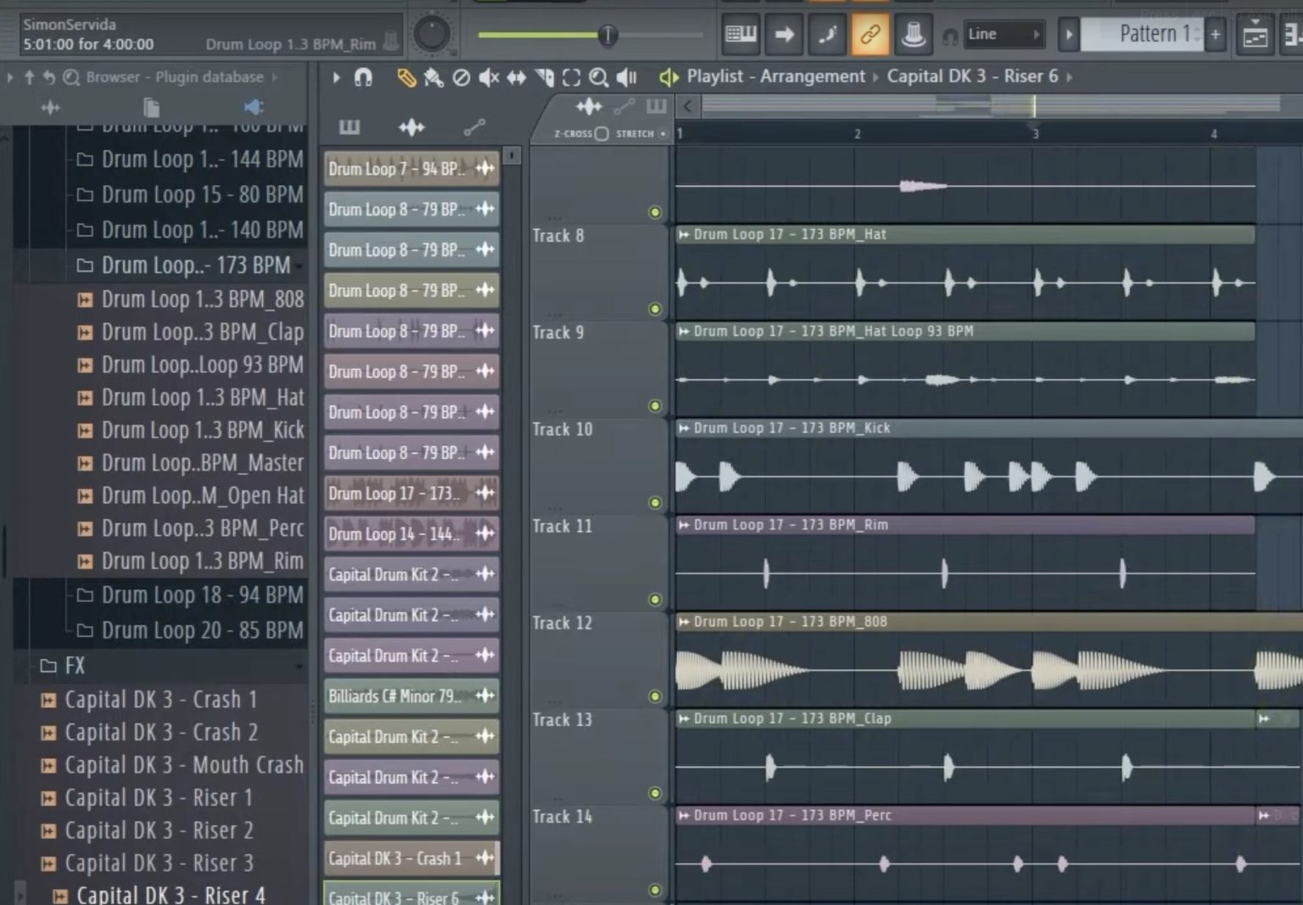Select the Paint brush tool
The height and width of the screenshot is (905, 1303).
pos(433,76)
